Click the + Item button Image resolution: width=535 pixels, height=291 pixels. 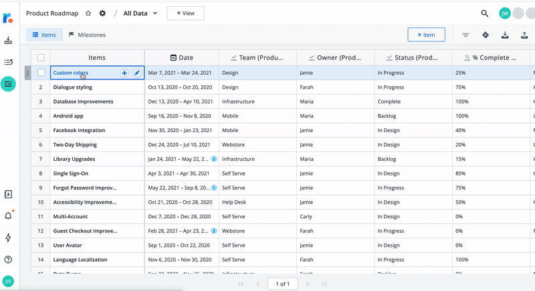pyautogui.click(x=426, y=35)
